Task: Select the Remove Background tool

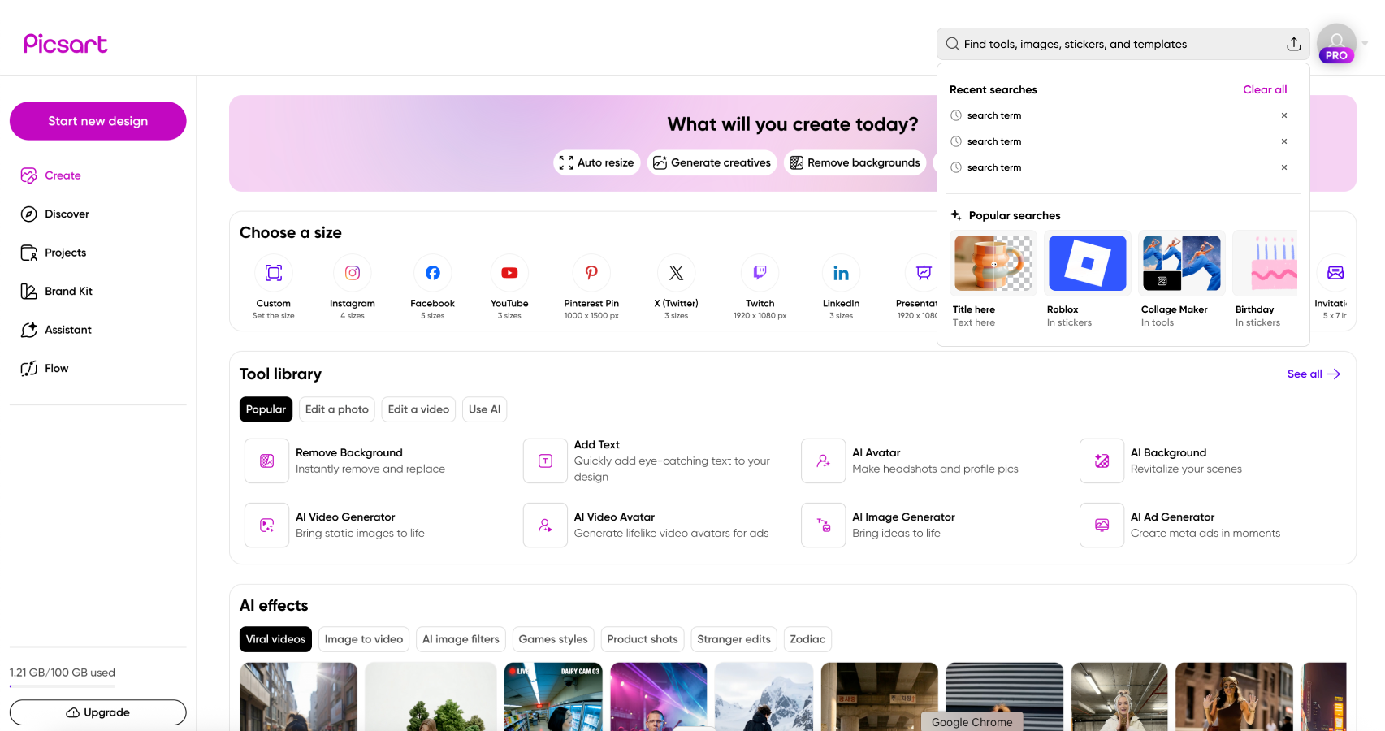Action: [x=348, y=461]
